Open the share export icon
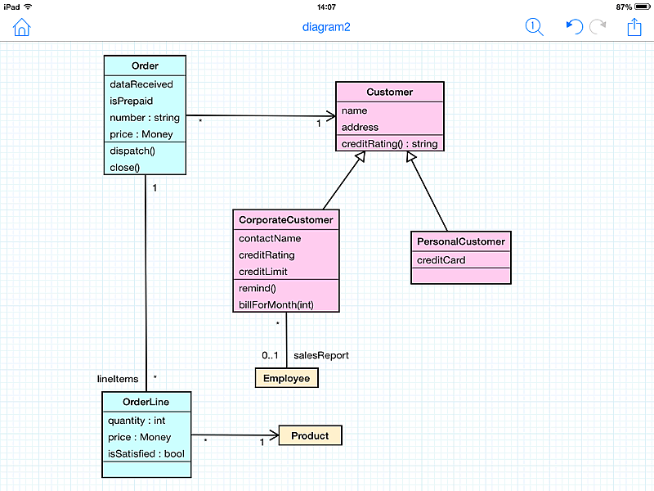The image size is (654, 491). point(634,27)
